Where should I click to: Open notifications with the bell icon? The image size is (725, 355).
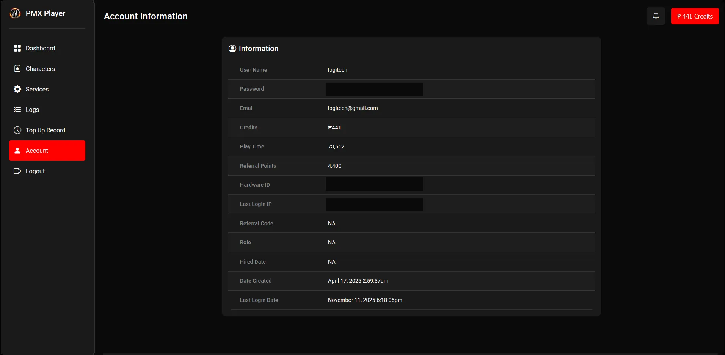point(656,16)
